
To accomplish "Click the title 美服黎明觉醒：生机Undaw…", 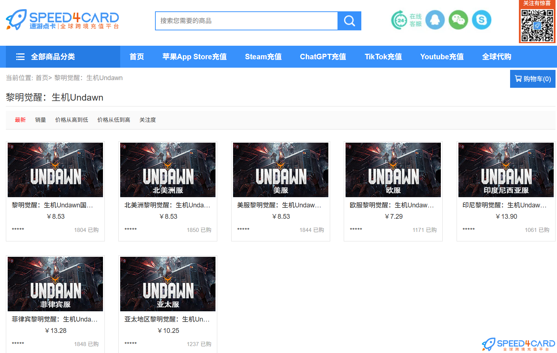I will 279,205.
